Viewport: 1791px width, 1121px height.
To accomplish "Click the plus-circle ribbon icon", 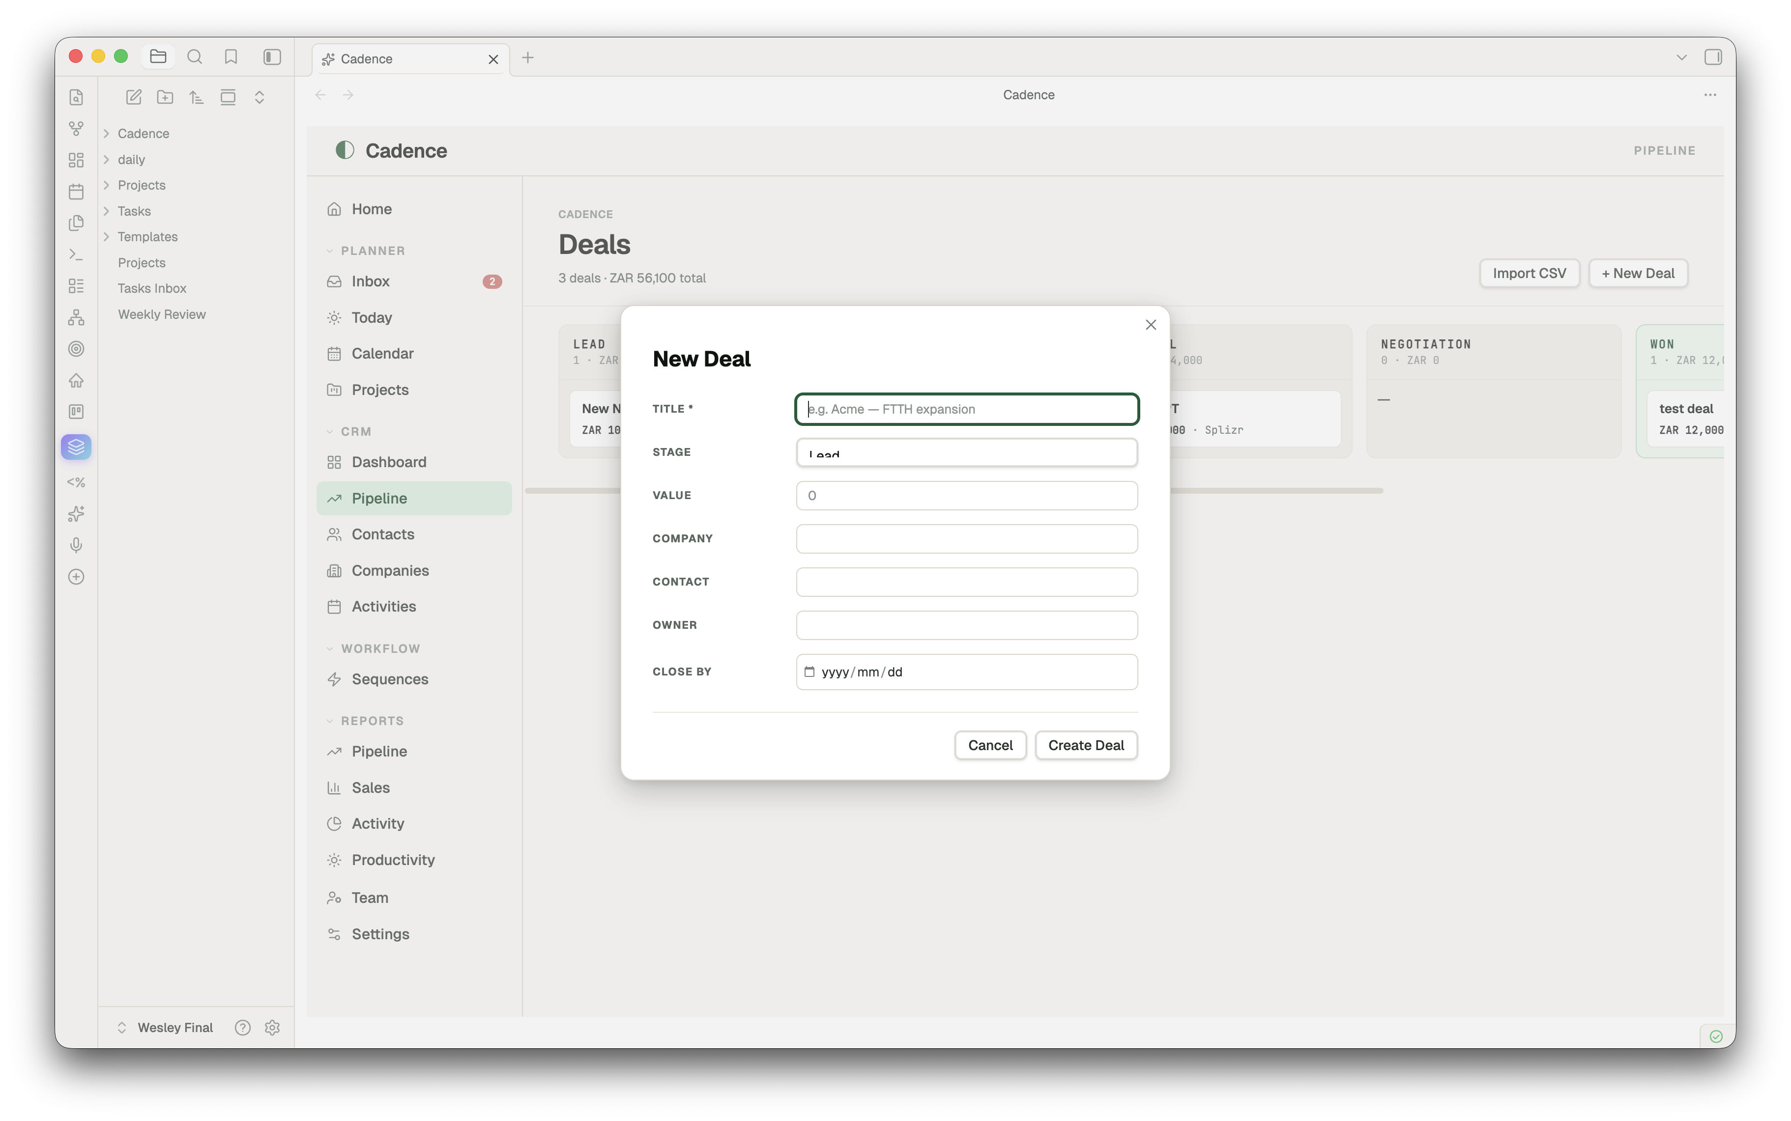I will click(x=76, y=577).
